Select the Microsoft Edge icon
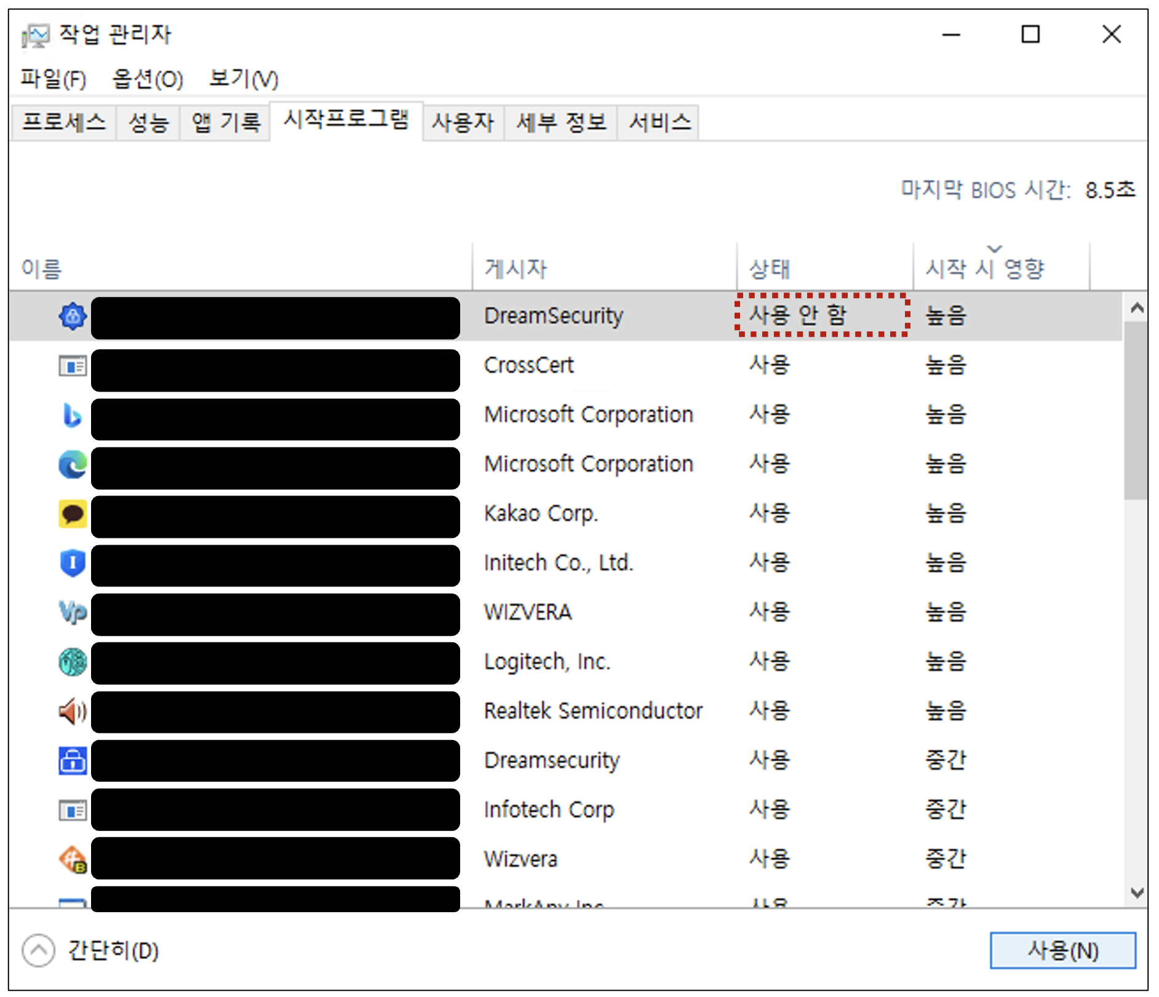 pos(73,465)
